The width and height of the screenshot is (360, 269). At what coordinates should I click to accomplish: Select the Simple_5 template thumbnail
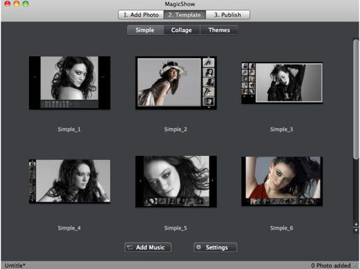176,182
